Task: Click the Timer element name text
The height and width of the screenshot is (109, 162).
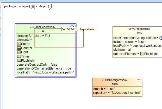Action: [x=25, y=56]
